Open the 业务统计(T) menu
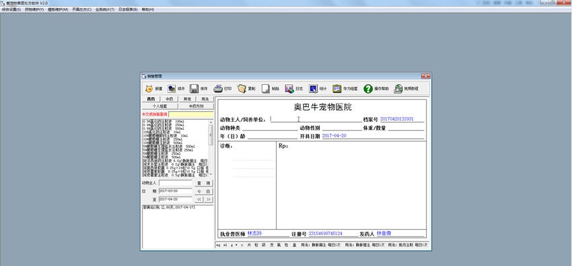This screenshot has width=572, height=266. click(x=105, y=9)
